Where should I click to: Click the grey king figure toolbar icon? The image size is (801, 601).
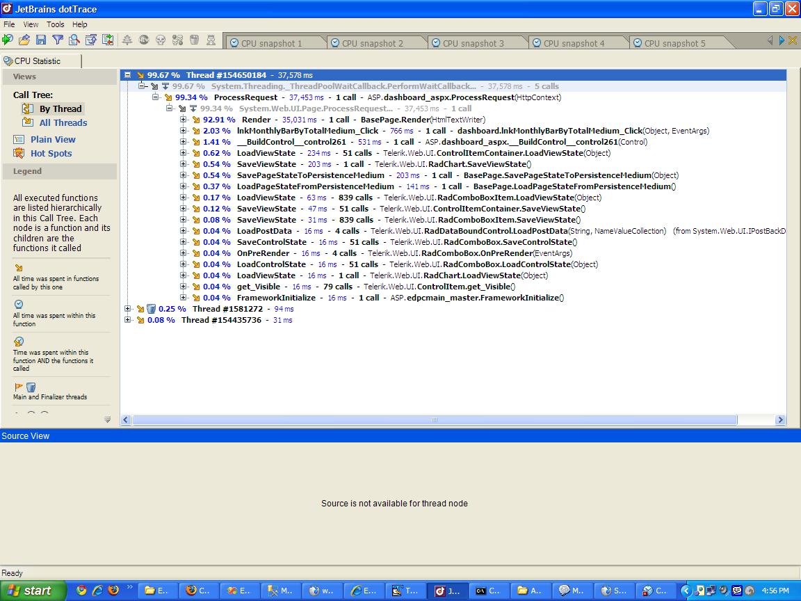point(211,40)
